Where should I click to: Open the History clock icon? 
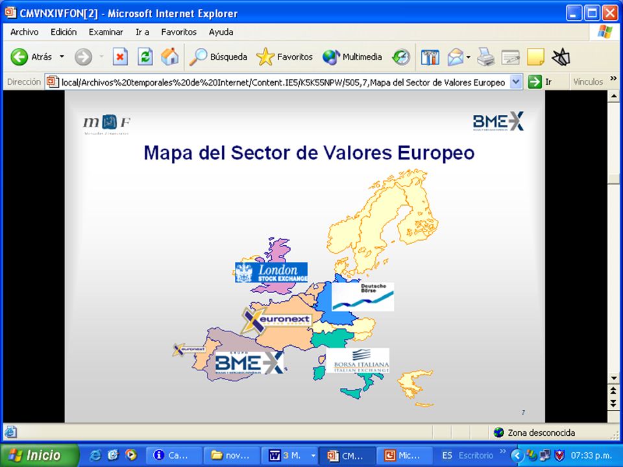(x=401, y=57)
